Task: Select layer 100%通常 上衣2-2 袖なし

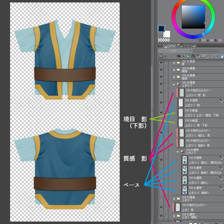Action: [202, 180]
